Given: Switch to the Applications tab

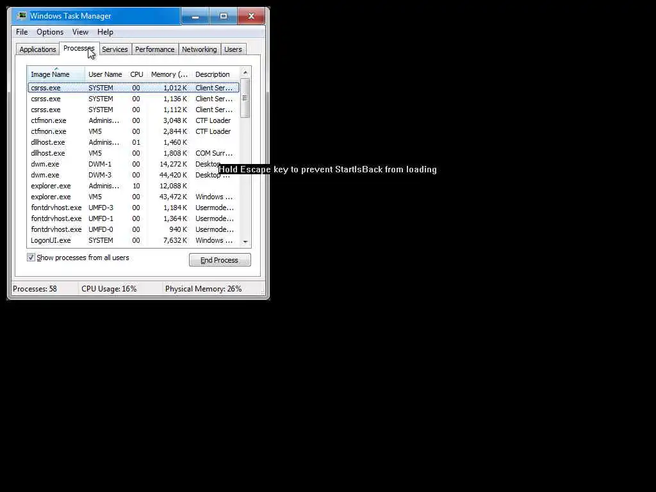Looking at the screenshot, I should click(x=38, y=49).
